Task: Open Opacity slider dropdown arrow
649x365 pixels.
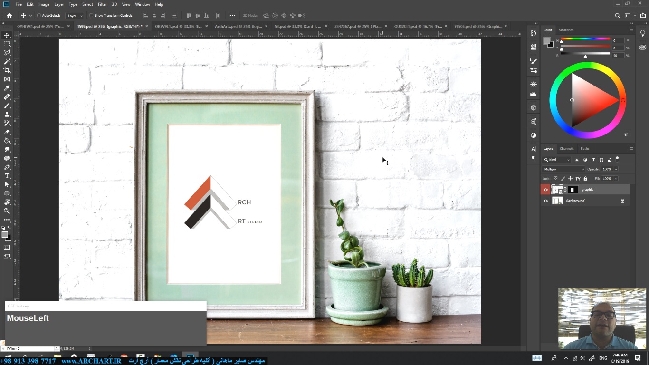Action: pyautogui.click(x=616, y=169)
